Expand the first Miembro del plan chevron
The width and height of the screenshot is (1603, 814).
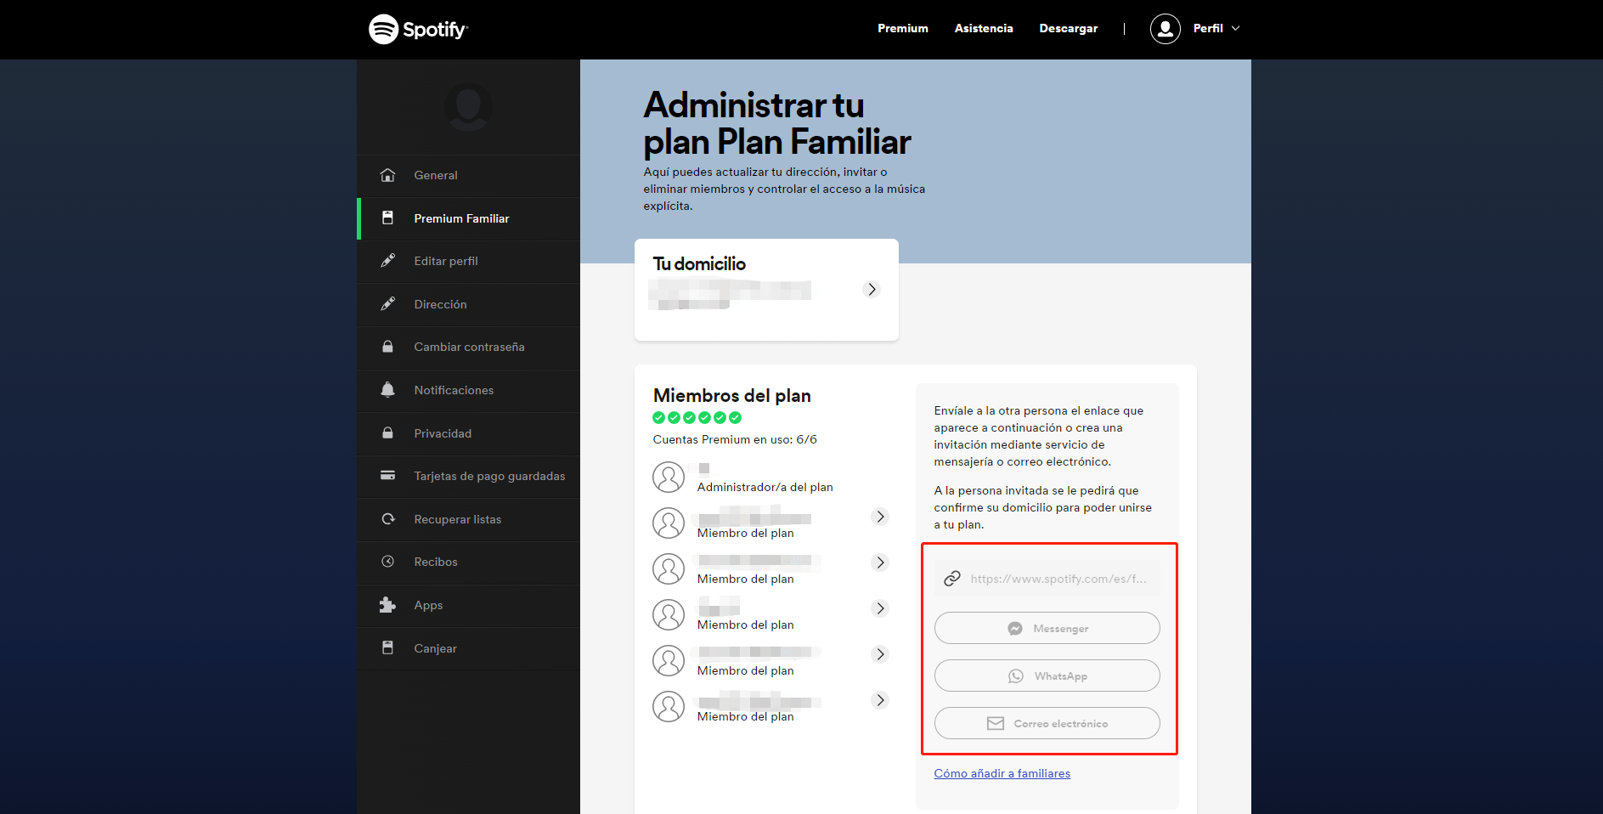click(881, 517)
